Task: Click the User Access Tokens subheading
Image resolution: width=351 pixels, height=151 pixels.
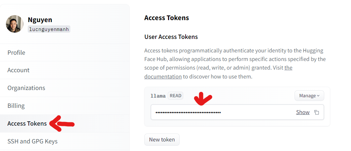Action: 171,37
